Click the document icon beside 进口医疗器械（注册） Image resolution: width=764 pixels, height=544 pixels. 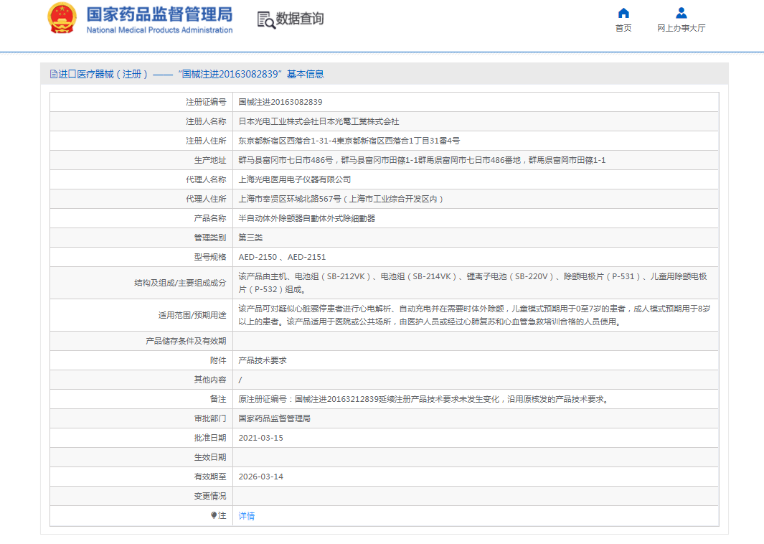click(54, 74)
